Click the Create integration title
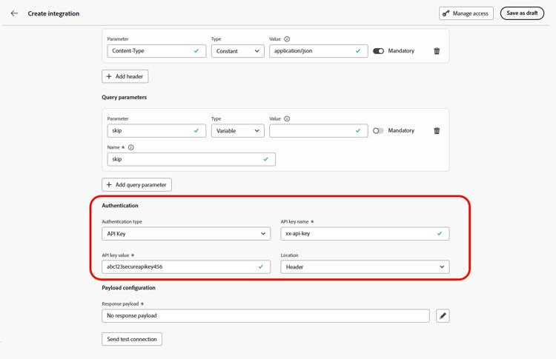This screenshot has width=556, height=359. coord(53,13)
